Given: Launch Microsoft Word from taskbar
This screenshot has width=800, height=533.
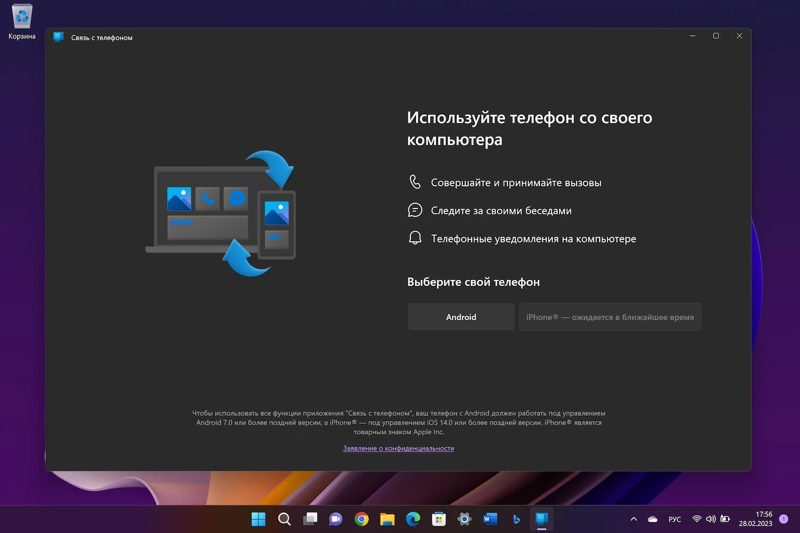Looking at the screenshot, I should [x=490, y=519].
